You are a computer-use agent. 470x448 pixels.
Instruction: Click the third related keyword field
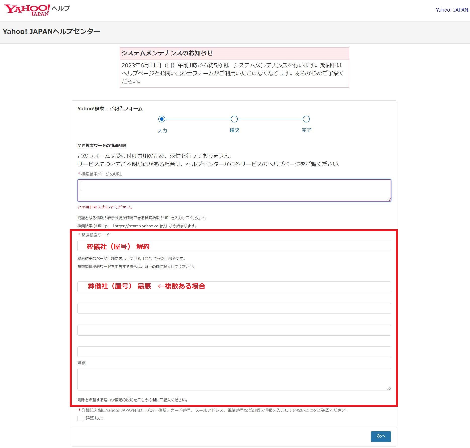(234, 308)
